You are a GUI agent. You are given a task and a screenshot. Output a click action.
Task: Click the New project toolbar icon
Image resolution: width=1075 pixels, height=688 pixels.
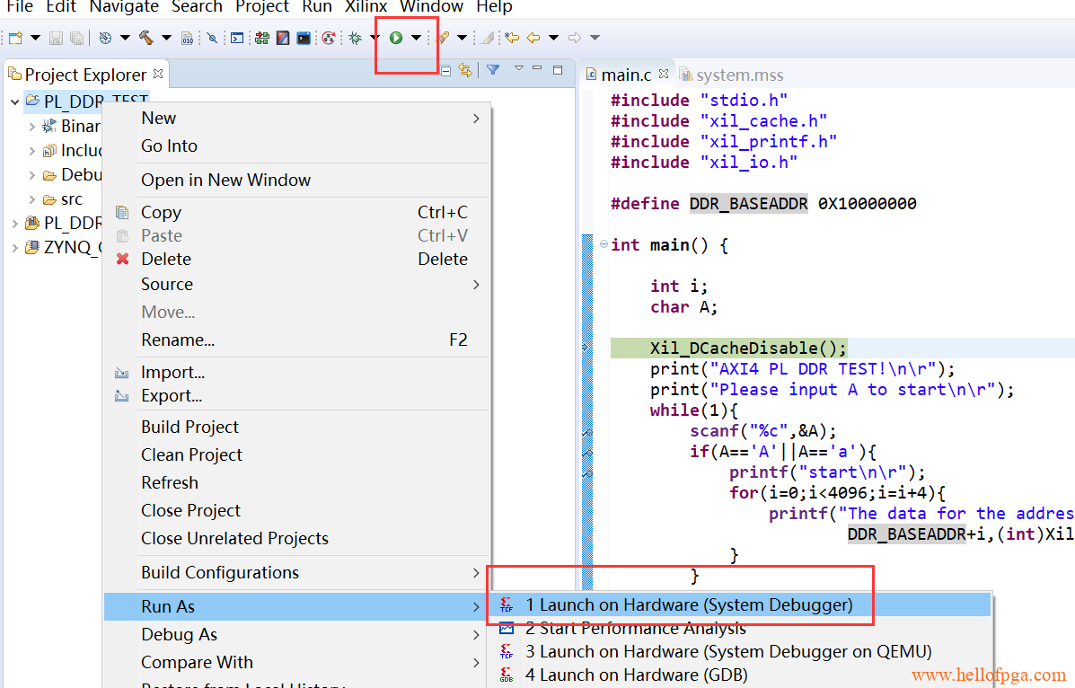click(15, 38)
